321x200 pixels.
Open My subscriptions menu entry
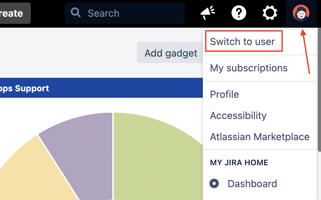coord(249,68)
